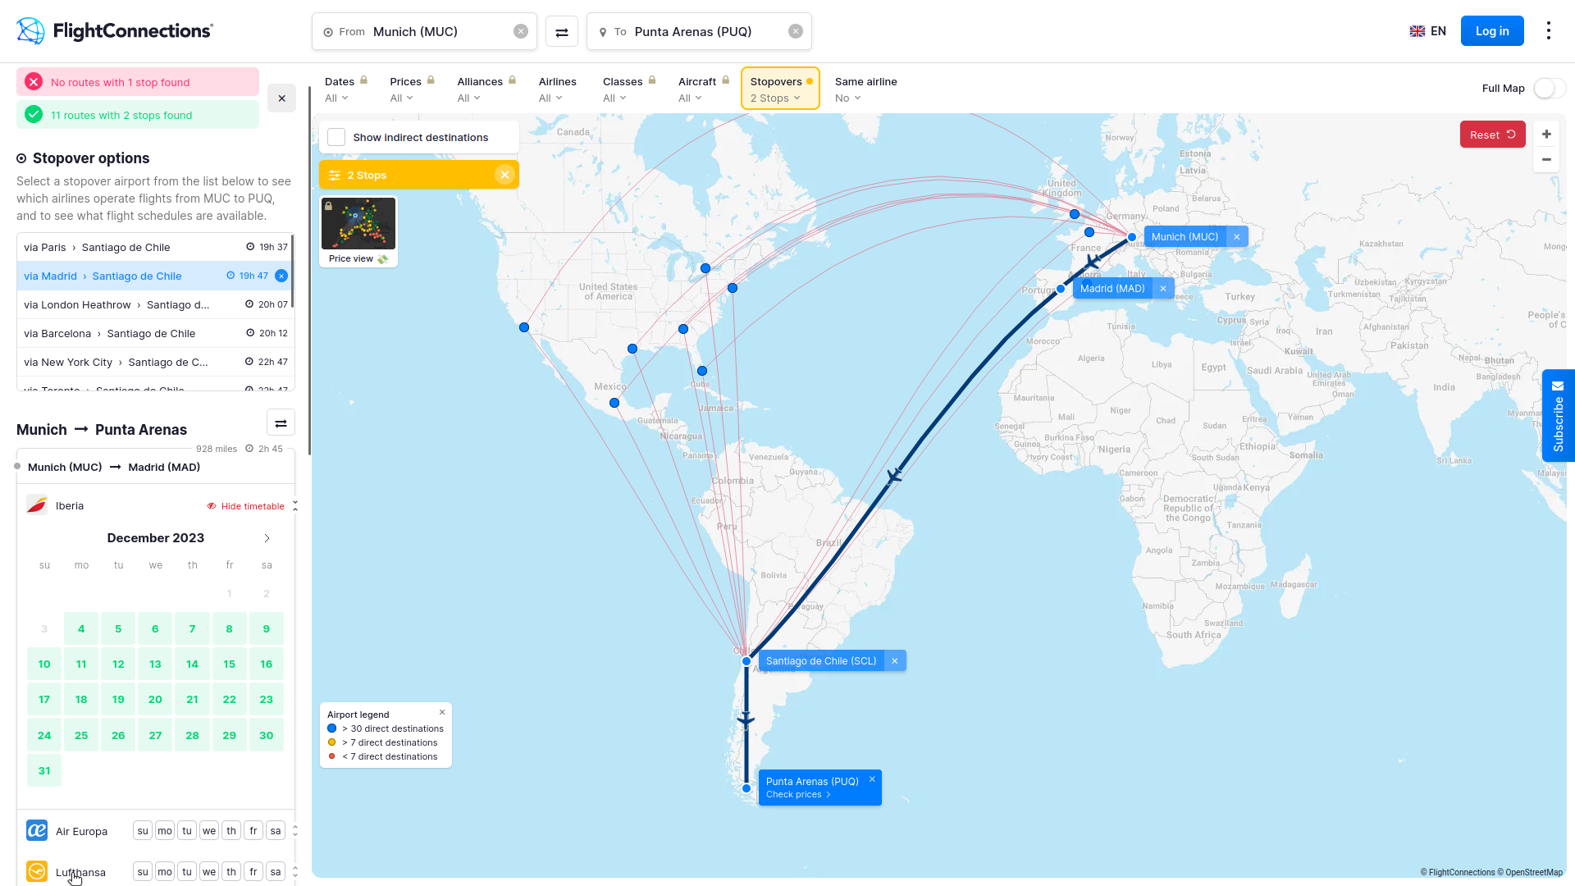Image resolution: width=1575 pixels, height=886 pixels.
Task: Select the Madrid airport dot on map
Action: (x=1061, y=289)
